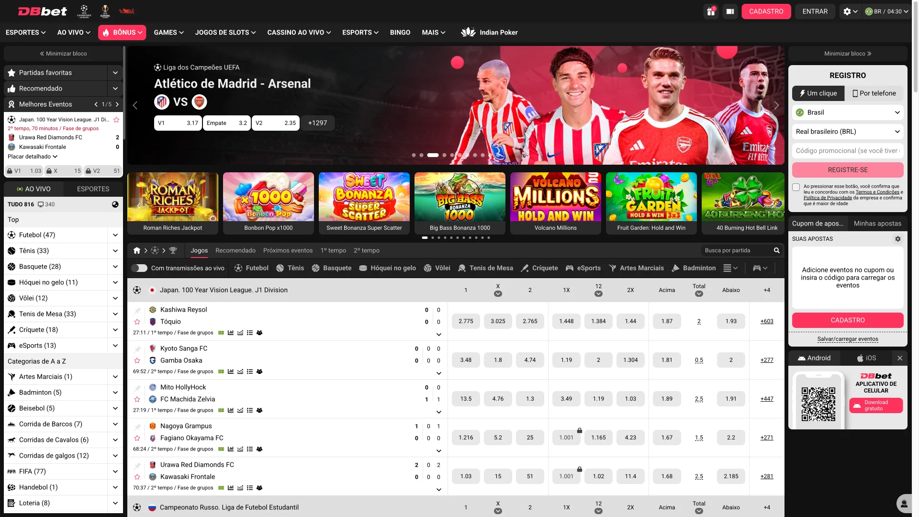Screen dimensions: 919x517
Task: Filter by Críquete sport icon
Action: 539,268
